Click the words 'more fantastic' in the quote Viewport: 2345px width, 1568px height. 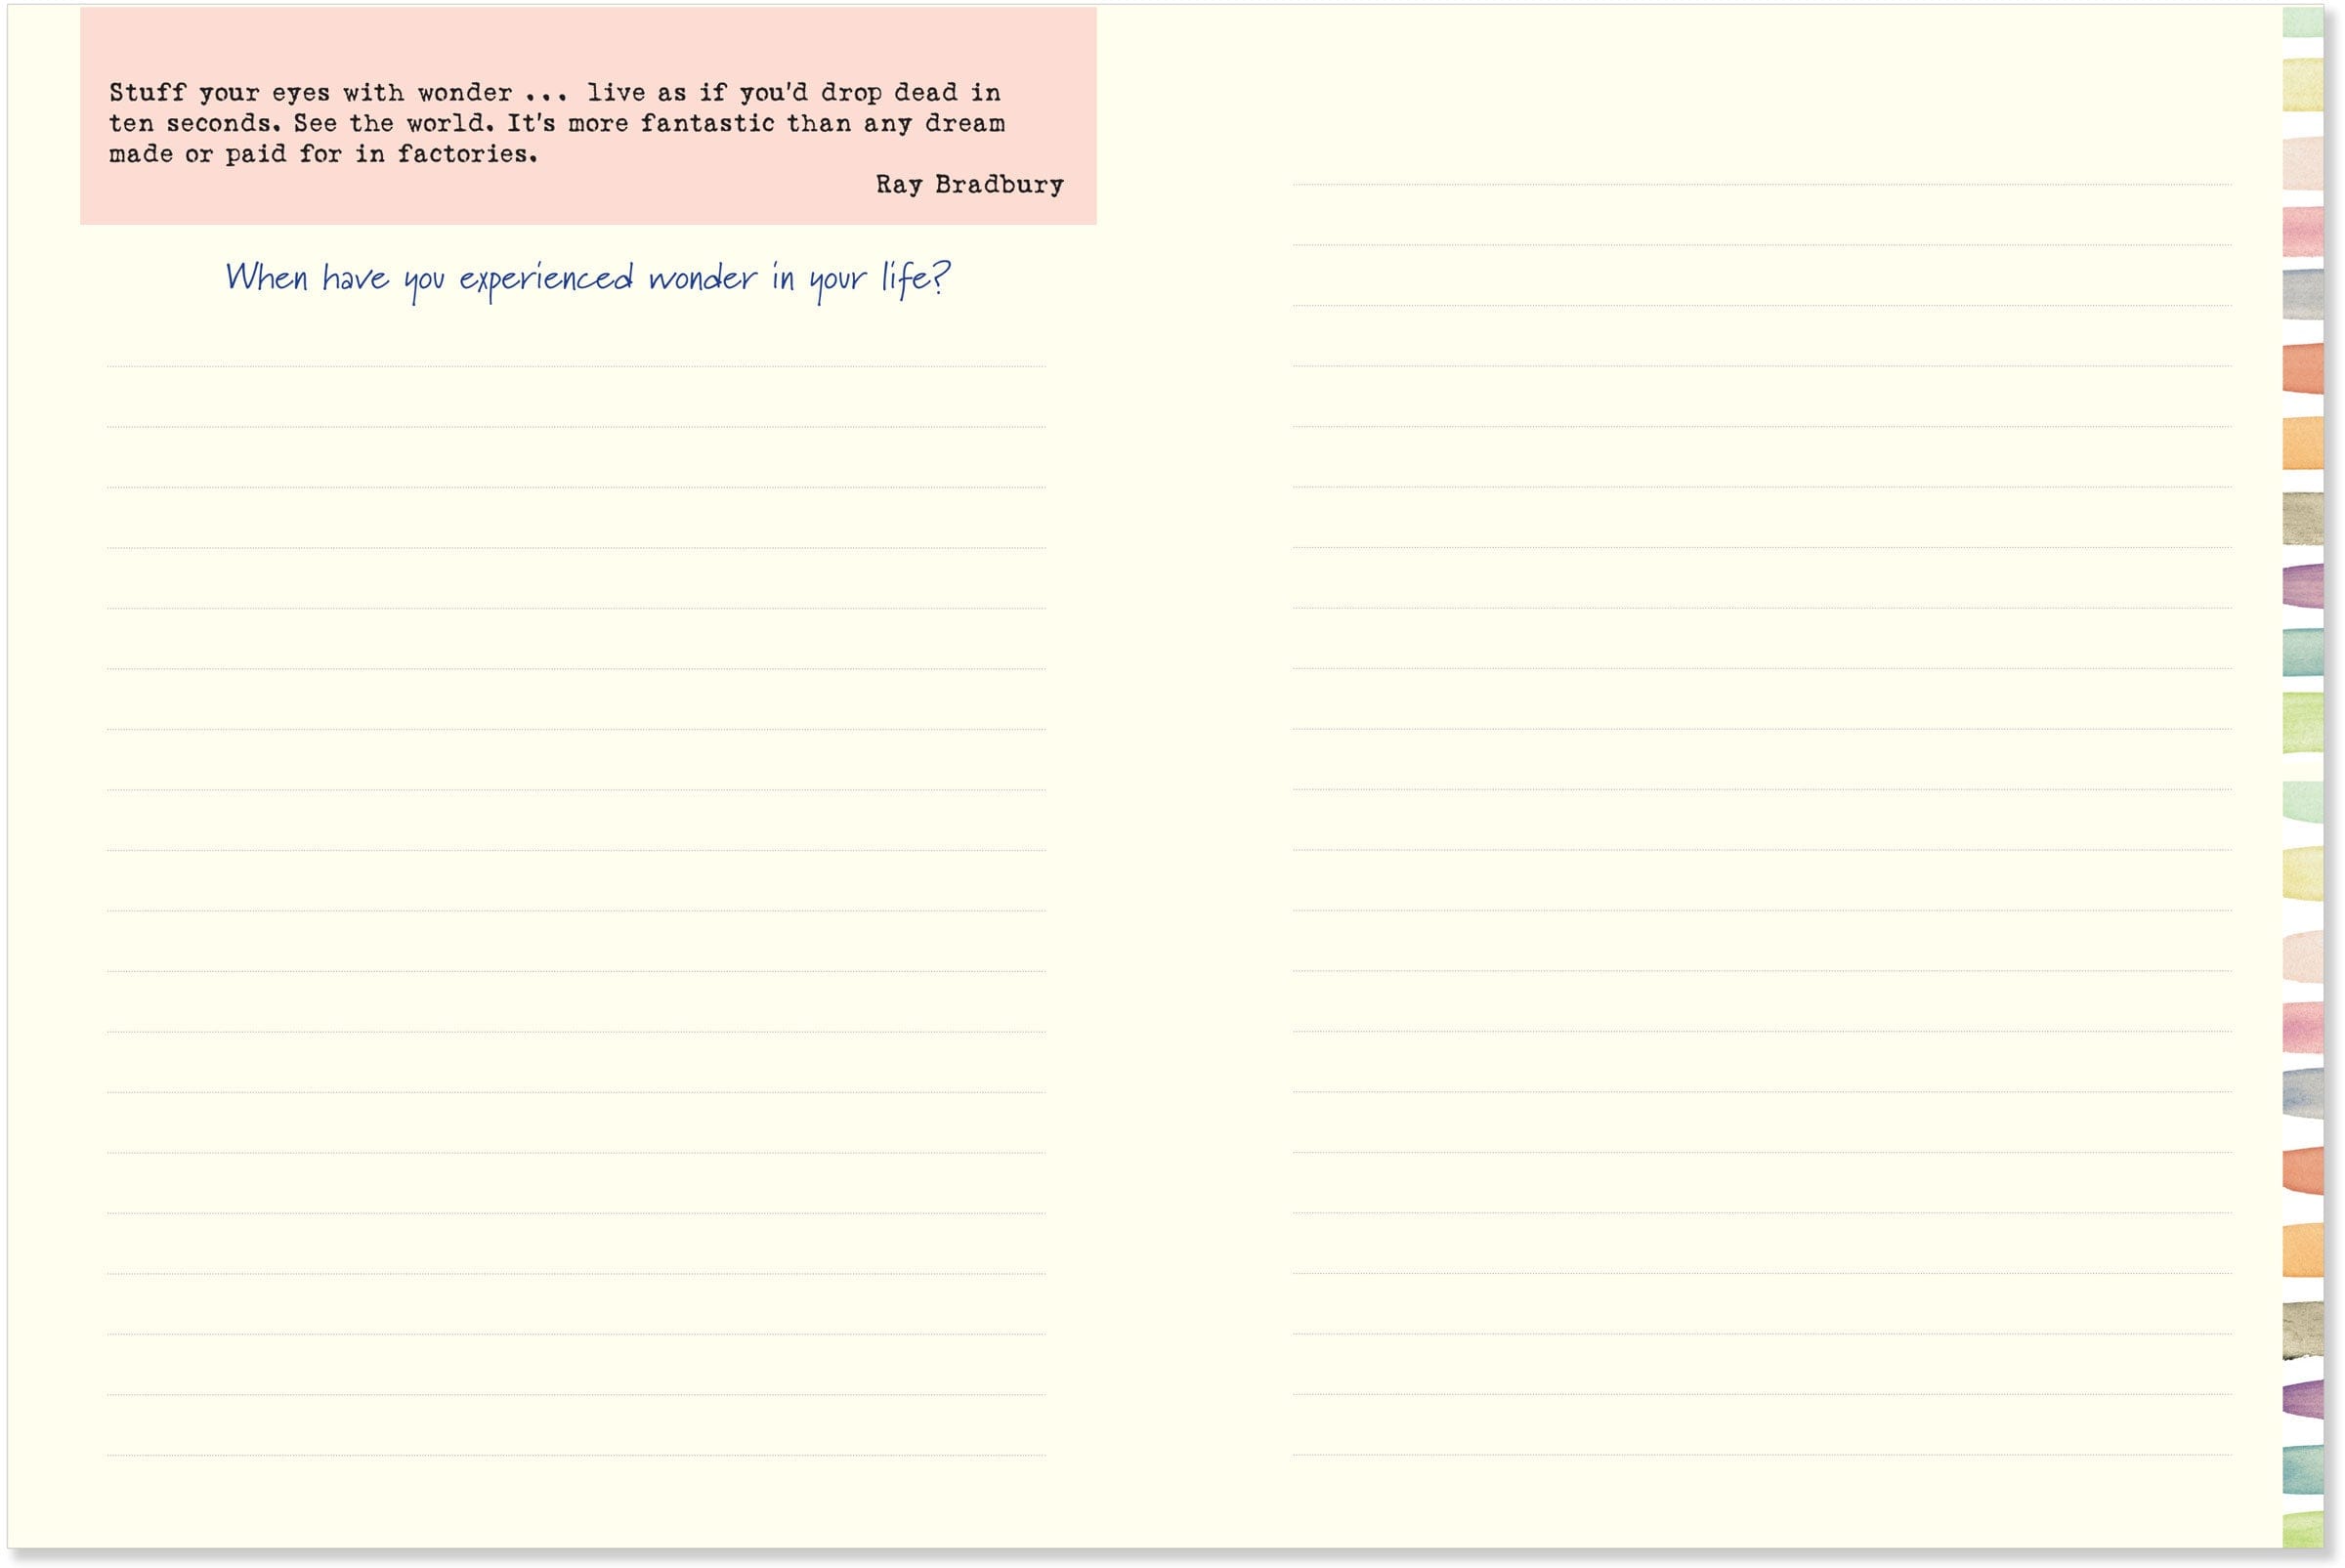point(671,123)
